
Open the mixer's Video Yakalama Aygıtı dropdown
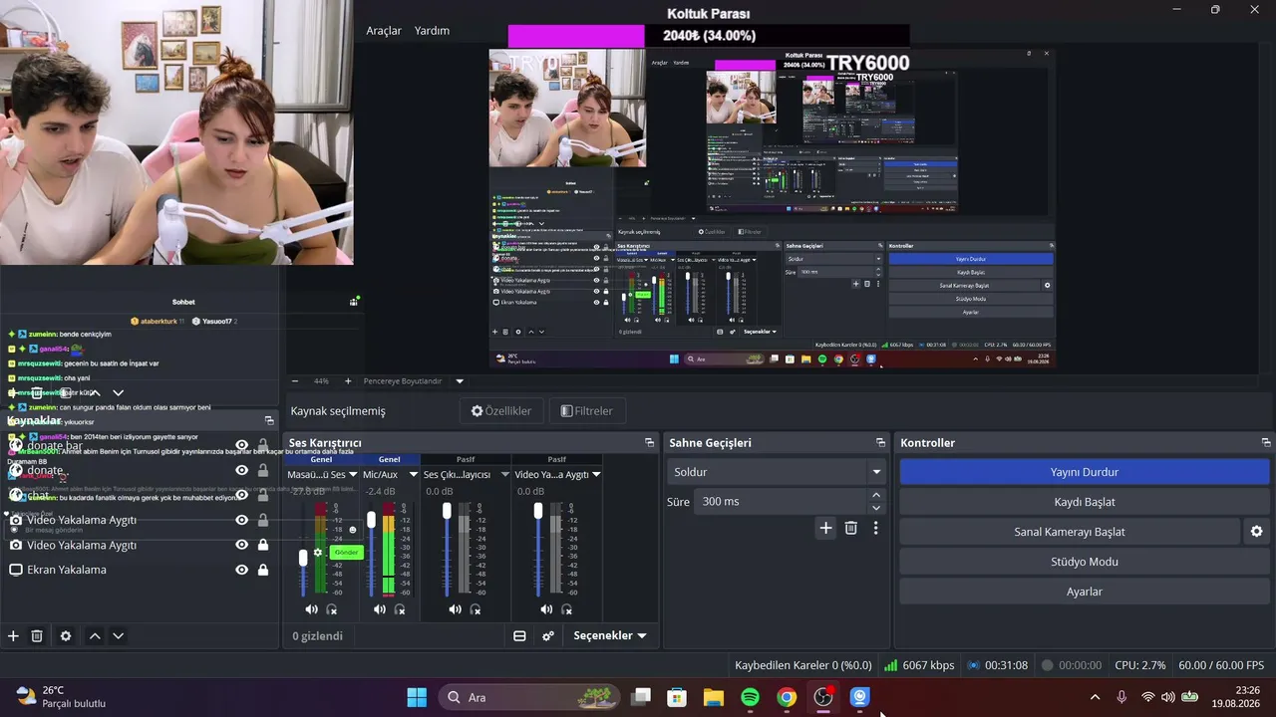tap(596, 475)
